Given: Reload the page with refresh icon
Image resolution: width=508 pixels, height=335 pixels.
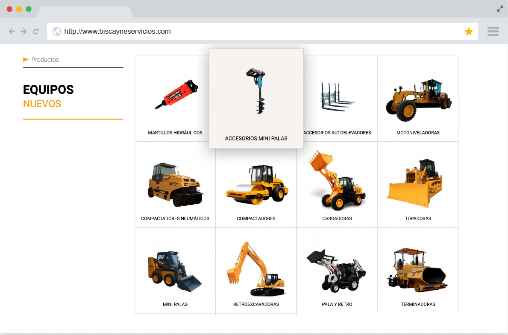Looking at the screenshot, I should [36, 32].
